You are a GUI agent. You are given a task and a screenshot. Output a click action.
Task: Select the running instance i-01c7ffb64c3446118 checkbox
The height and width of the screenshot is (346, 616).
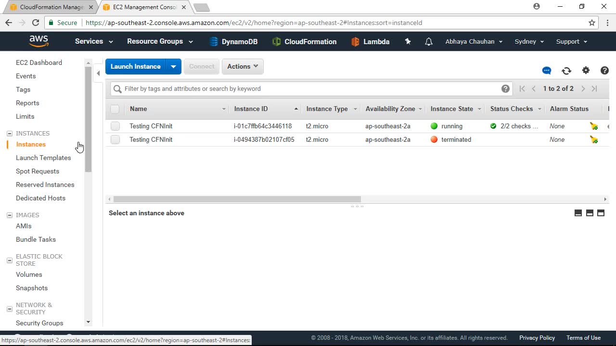click(x=115, y=126)
